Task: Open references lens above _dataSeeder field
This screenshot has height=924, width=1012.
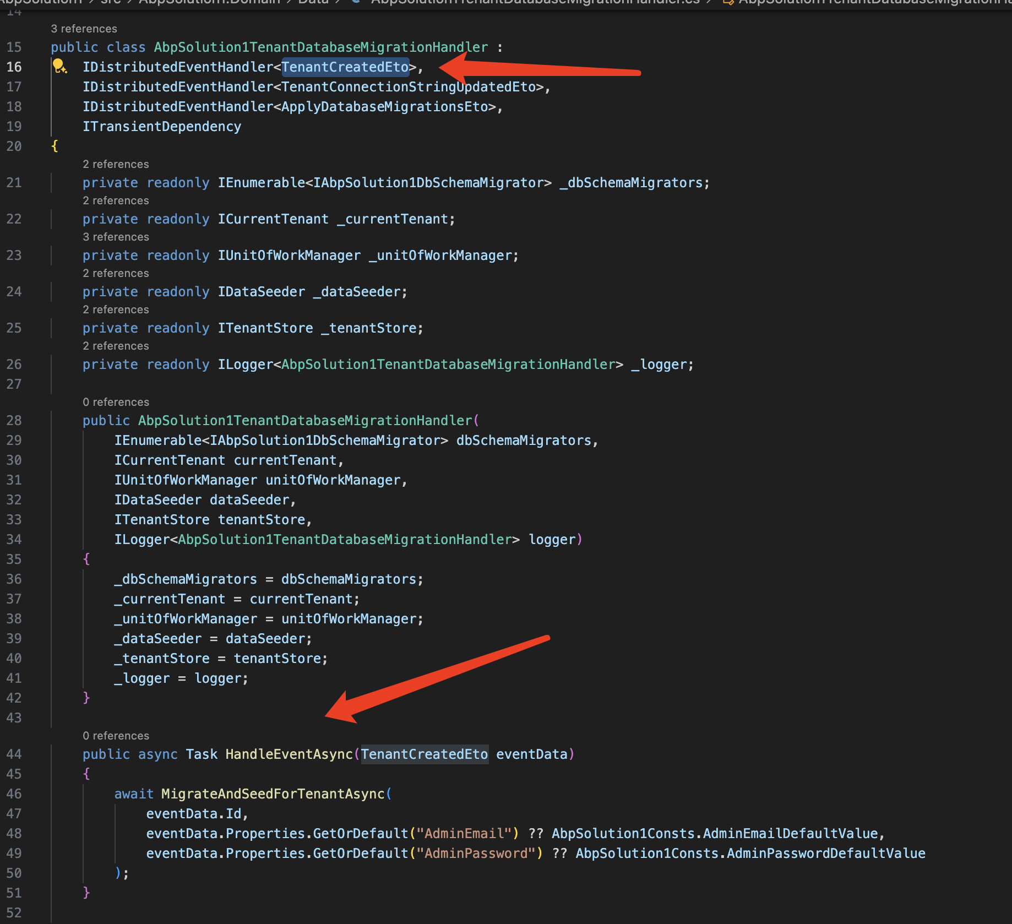Action: coord(116,273)
